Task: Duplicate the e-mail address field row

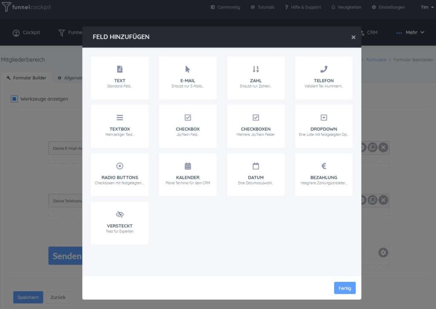Action: click(x=373, y=147)
